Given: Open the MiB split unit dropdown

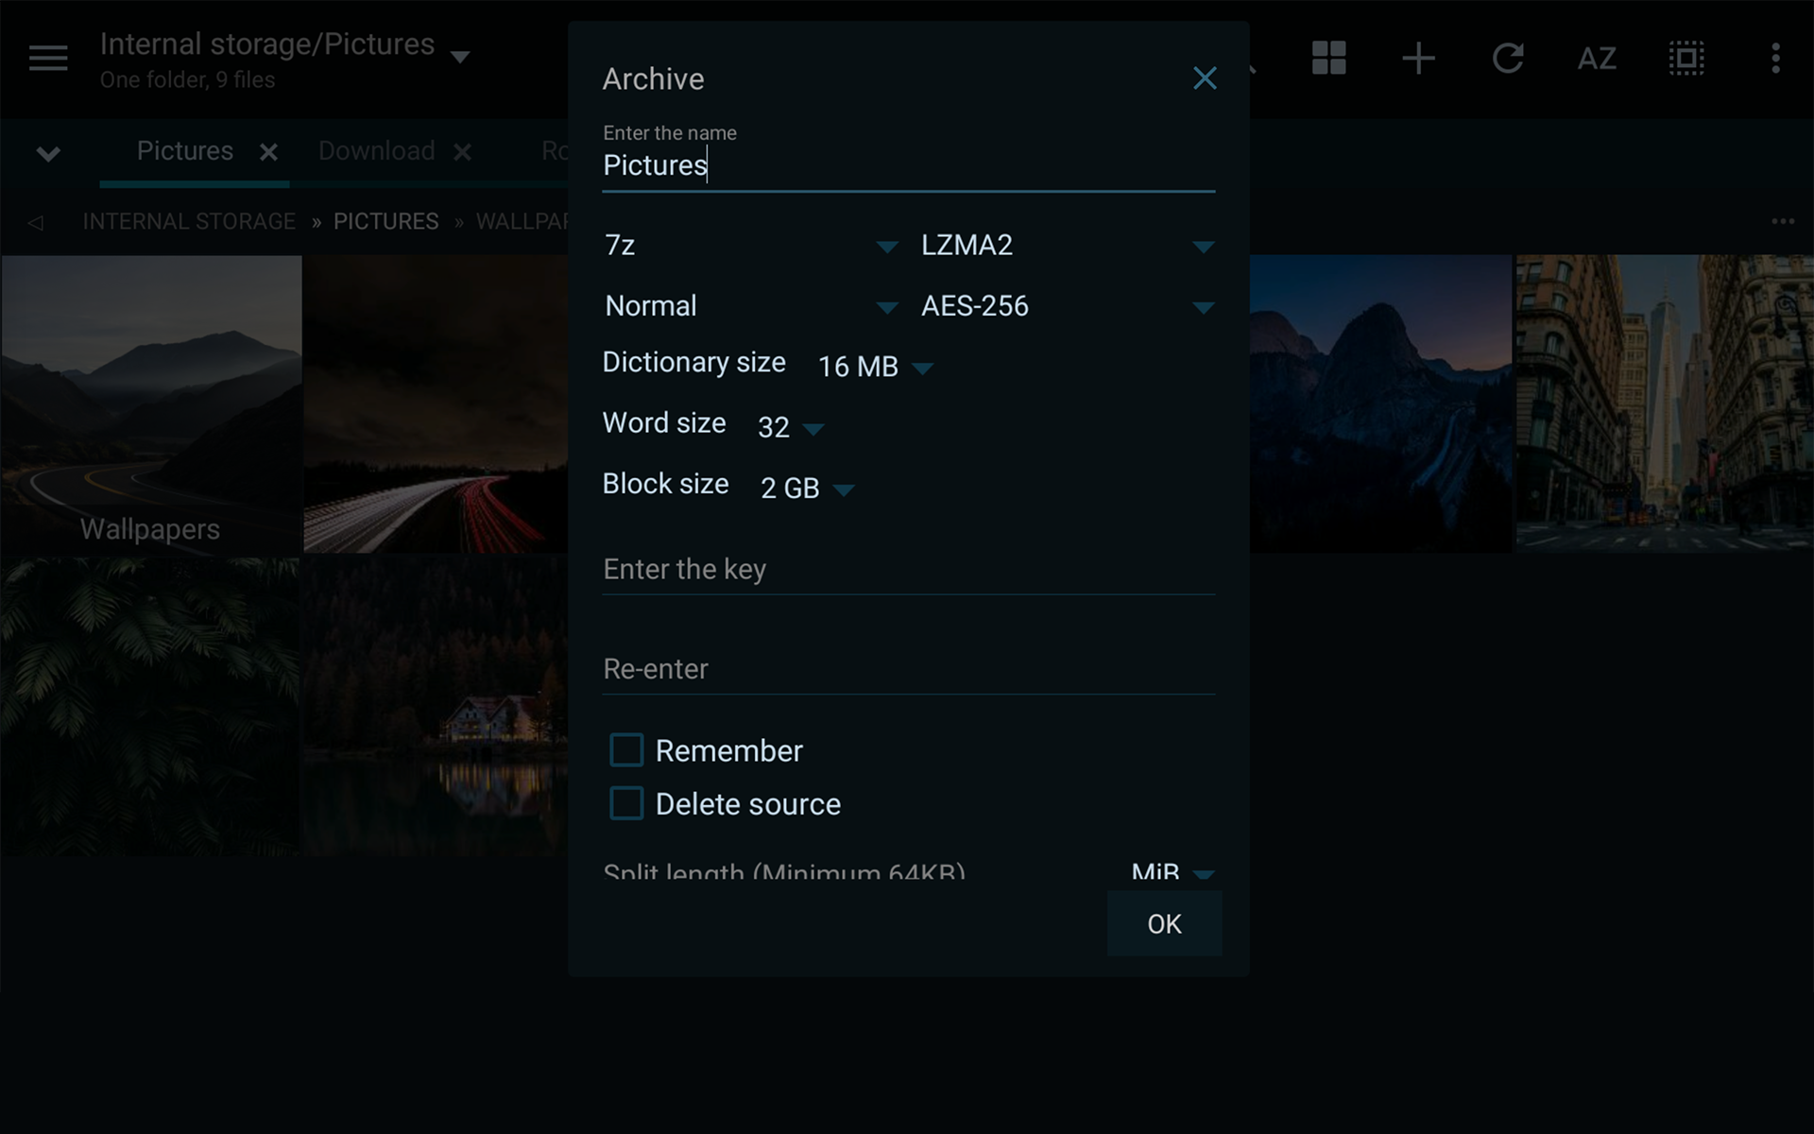Looking at the screenshot, I should [1172, 871].
